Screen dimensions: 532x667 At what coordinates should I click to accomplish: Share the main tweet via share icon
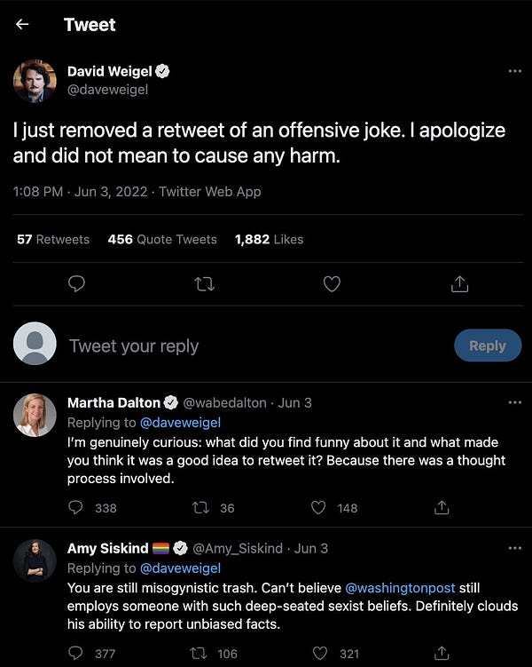459,283
